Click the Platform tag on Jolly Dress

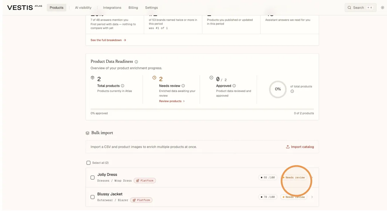(x=145, y=181)
